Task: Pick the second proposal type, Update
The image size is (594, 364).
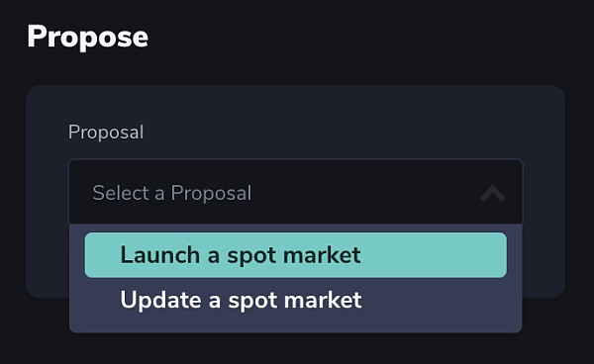Action: click(x=295, y=300)
